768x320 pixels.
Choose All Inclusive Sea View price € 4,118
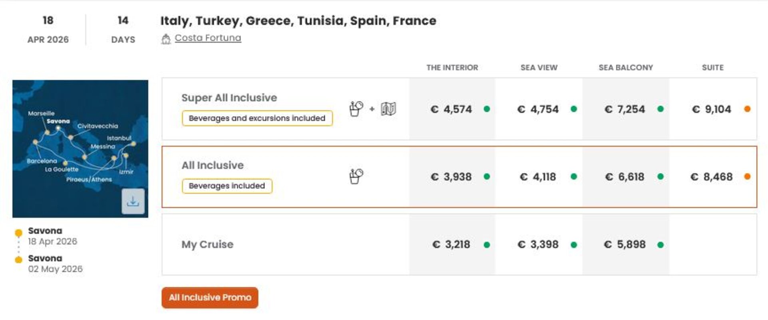pyautogui.click(x=538, y=177)
